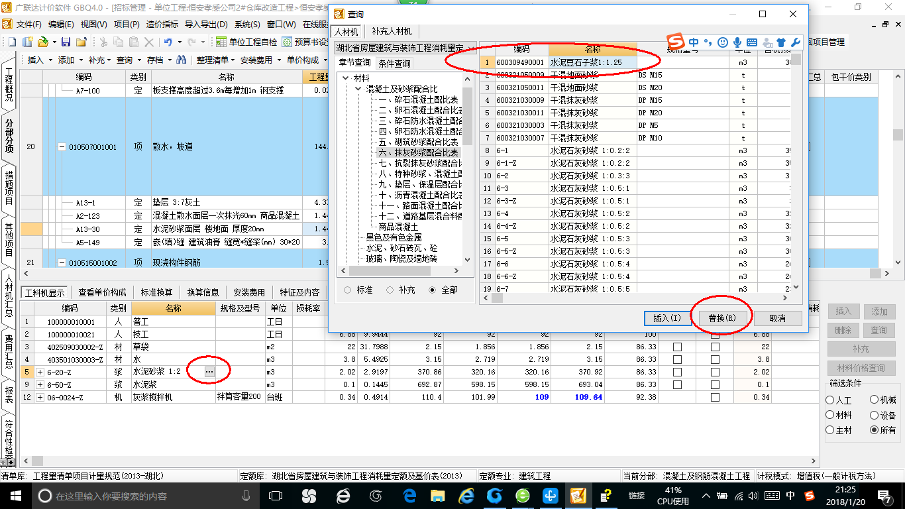Click 单位工程自检 toolbar button
905x509 pixels.
(246, 42)
